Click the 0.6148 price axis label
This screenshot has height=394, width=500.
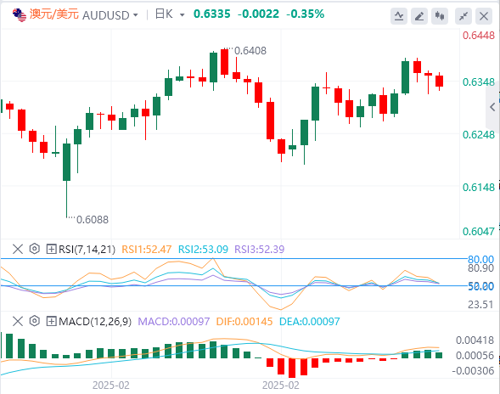(x=479, y=188)
